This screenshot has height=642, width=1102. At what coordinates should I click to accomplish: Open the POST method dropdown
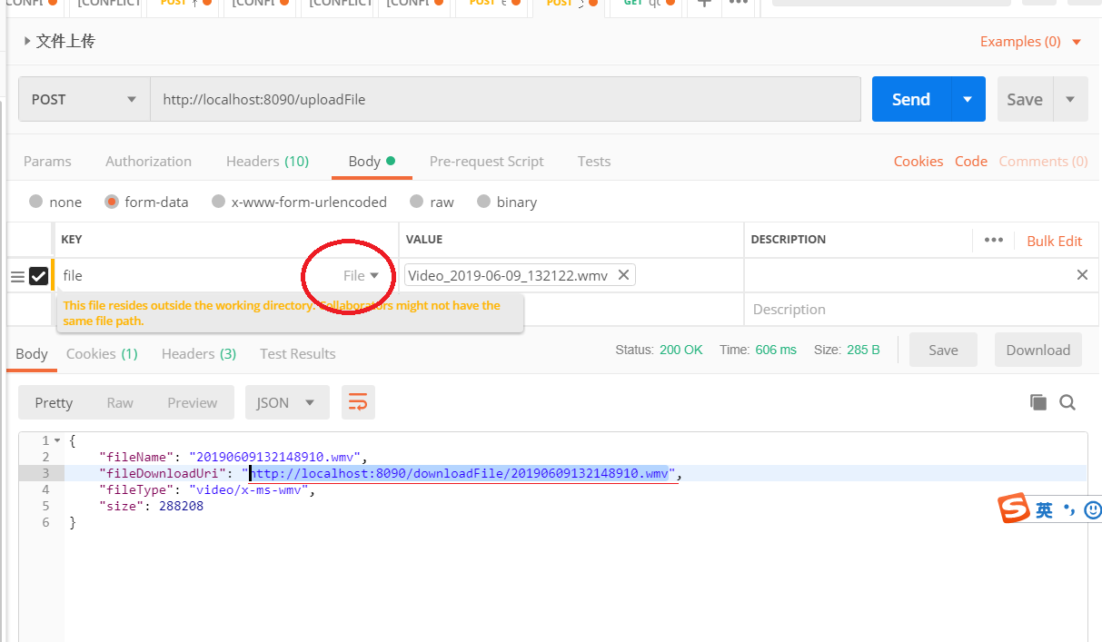84,99
